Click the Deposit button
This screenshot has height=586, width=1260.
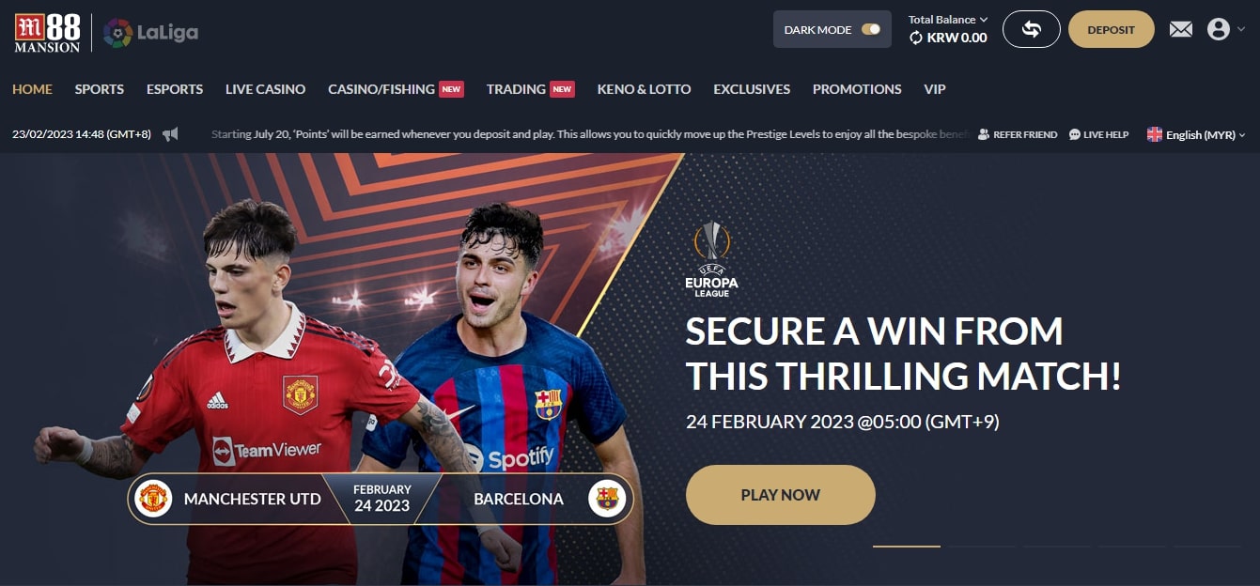point(1111,29)
